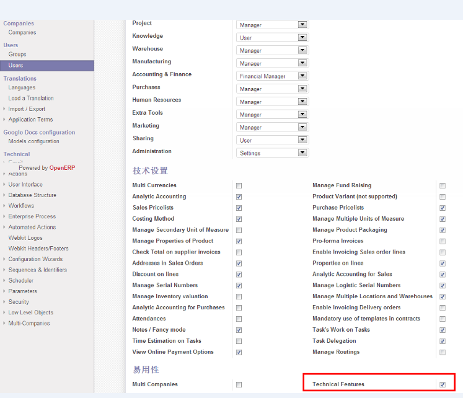Expand the Low Level Objects section
Screen dimensions: 463x398
click(x=30, y=312)
